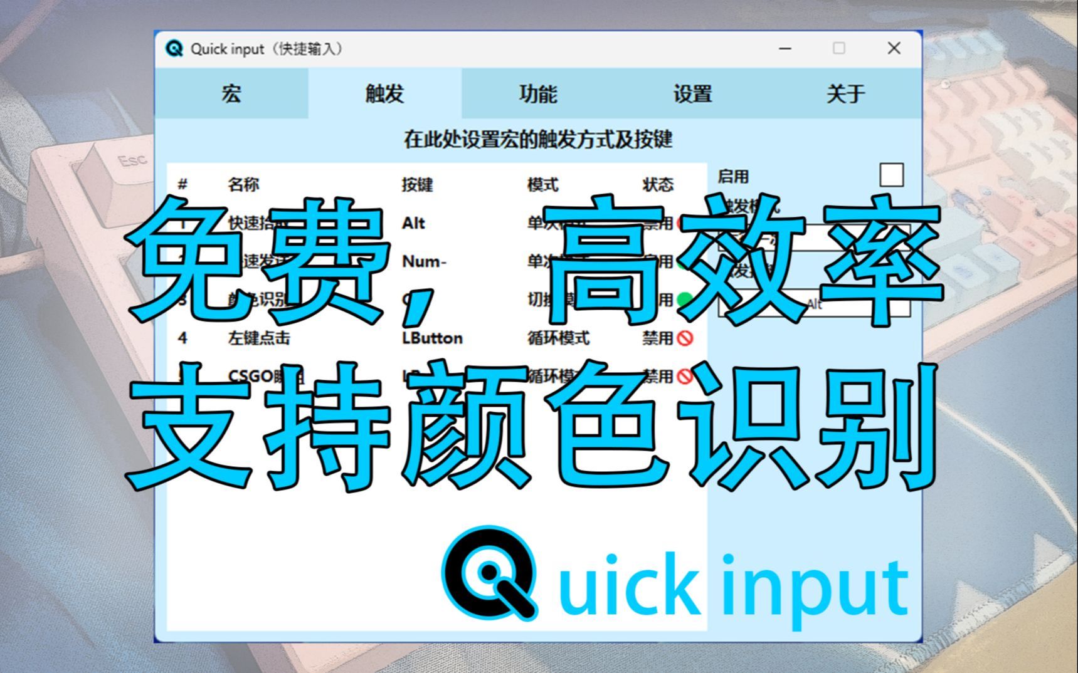Click the red disabled icon on the CSGO row
1078x673 pixels.
click(x=685, y=377)
